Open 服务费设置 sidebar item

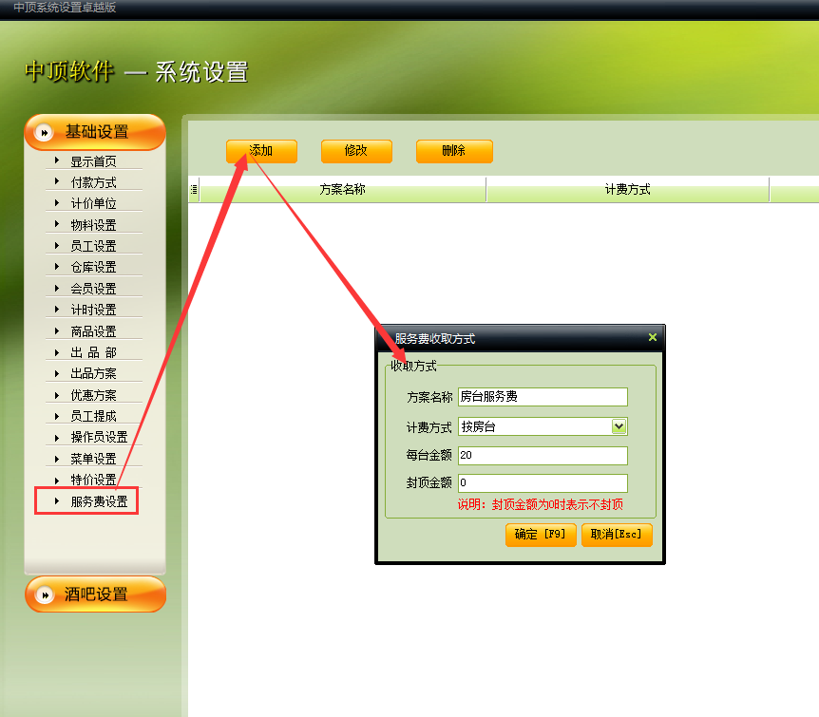[99, 501]
